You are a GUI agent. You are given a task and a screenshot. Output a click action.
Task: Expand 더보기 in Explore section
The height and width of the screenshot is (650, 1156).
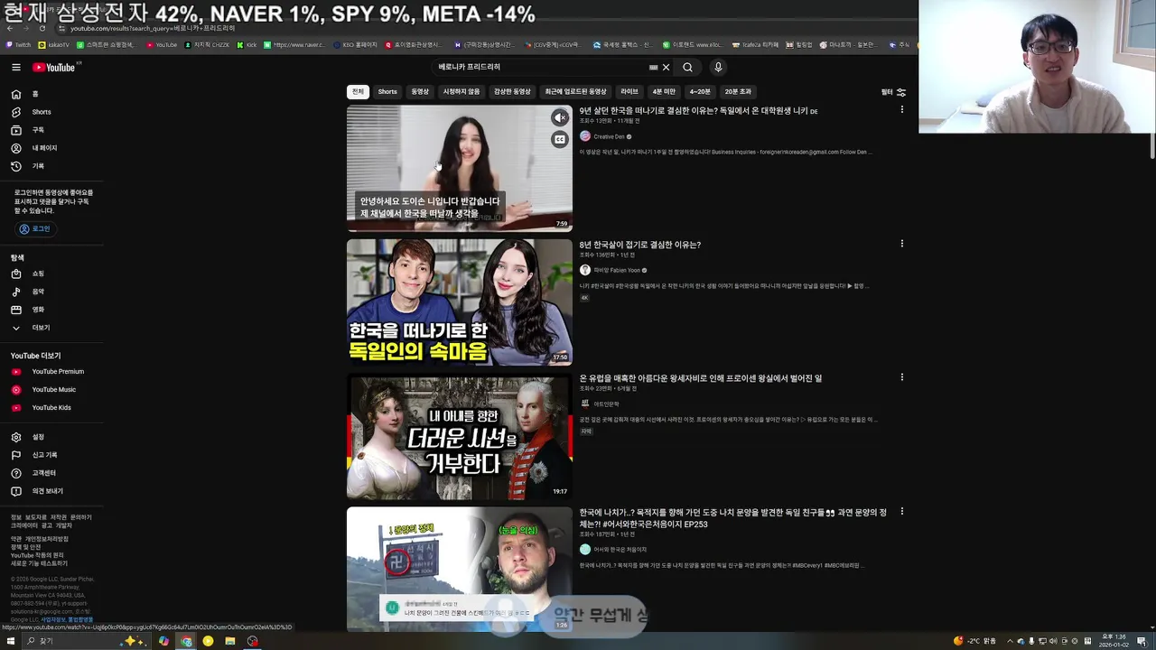coord(51,328)
